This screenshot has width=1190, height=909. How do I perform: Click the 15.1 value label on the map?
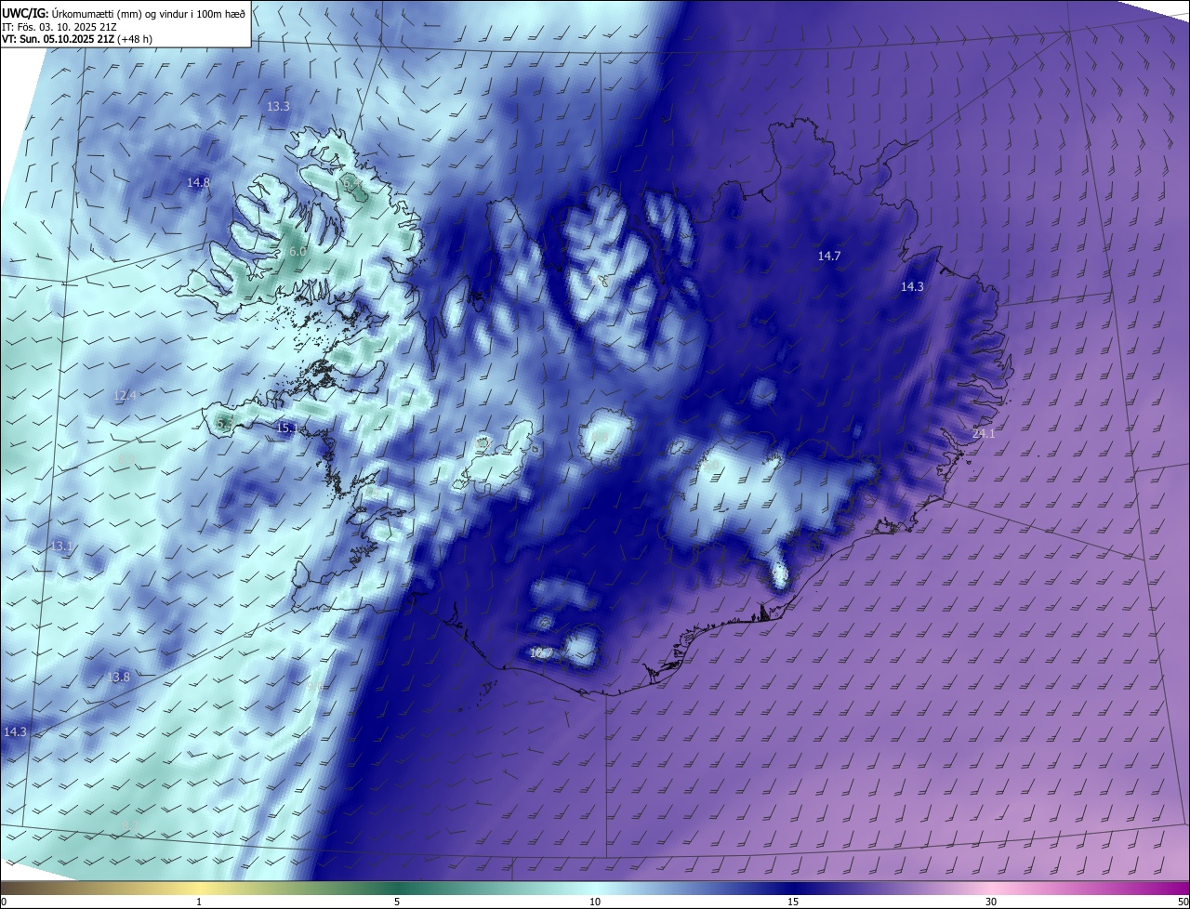pyautogui.click(x=287, y=428)
